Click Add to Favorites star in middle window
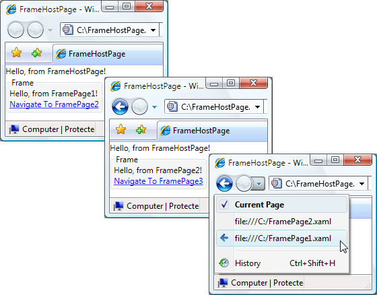This screenshot has height=295, width=377. coord(141,129)
